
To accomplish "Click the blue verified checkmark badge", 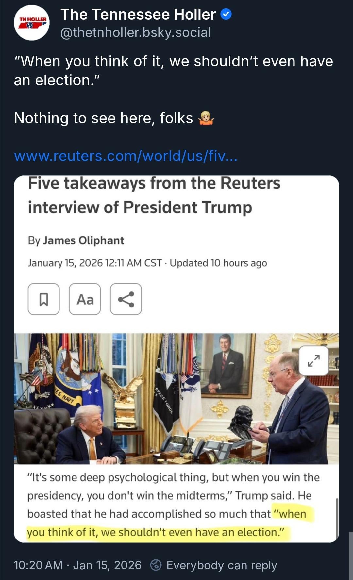I will tap(226, 14).
